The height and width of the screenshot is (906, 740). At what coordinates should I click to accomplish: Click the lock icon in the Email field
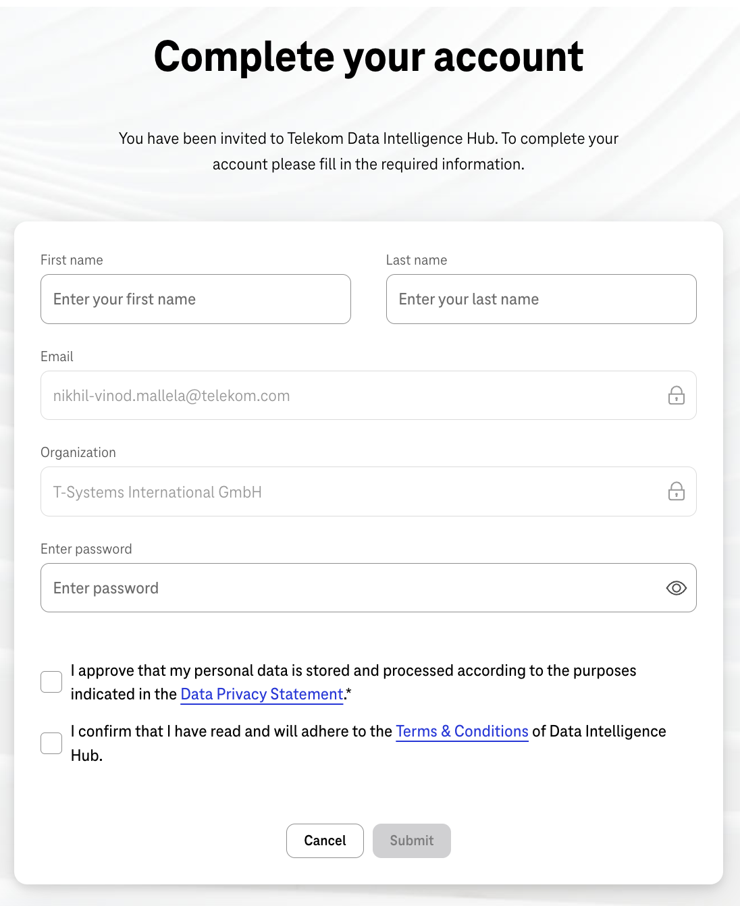point(676,396)
